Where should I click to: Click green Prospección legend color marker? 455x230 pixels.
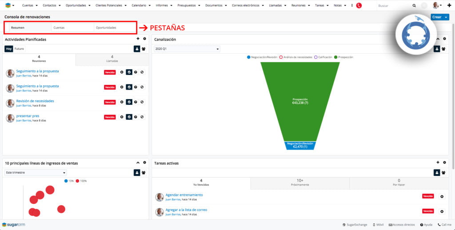click(x=335, y=57)
